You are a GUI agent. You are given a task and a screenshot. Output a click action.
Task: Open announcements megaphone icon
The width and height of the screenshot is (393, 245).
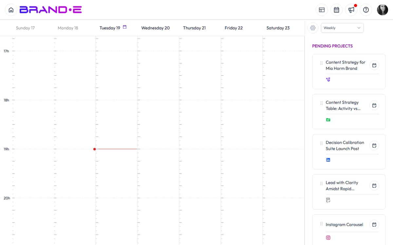tap(351, 10)
